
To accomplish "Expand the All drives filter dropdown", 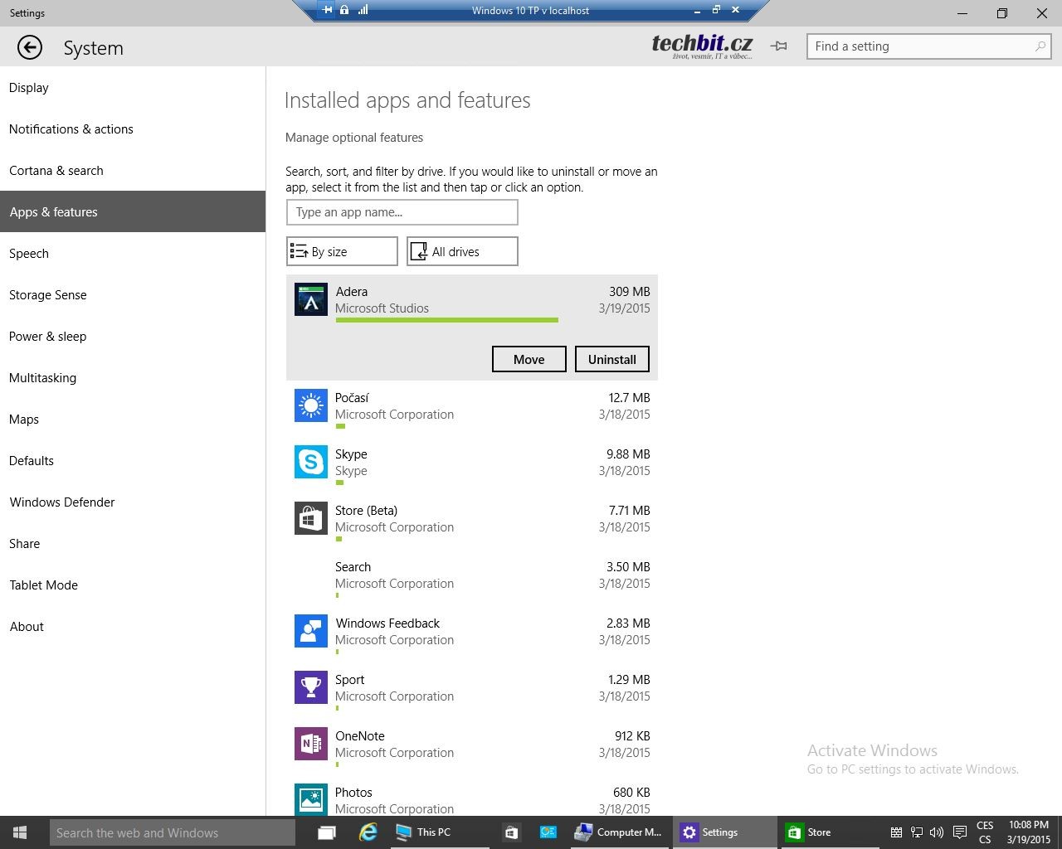I will (462, 252).
